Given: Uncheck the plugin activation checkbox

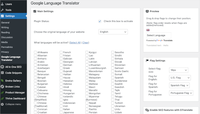Looking at the screenshot, I should pos(100,21).
